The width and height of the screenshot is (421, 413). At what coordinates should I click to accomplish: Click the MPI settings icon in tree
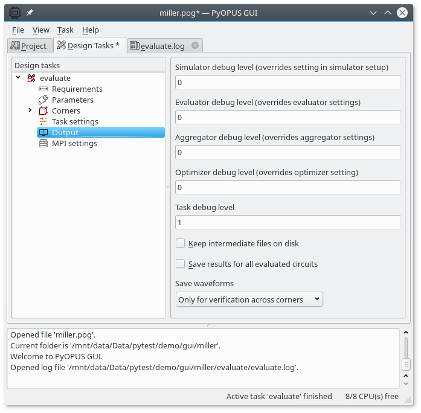tap(43, 144)
